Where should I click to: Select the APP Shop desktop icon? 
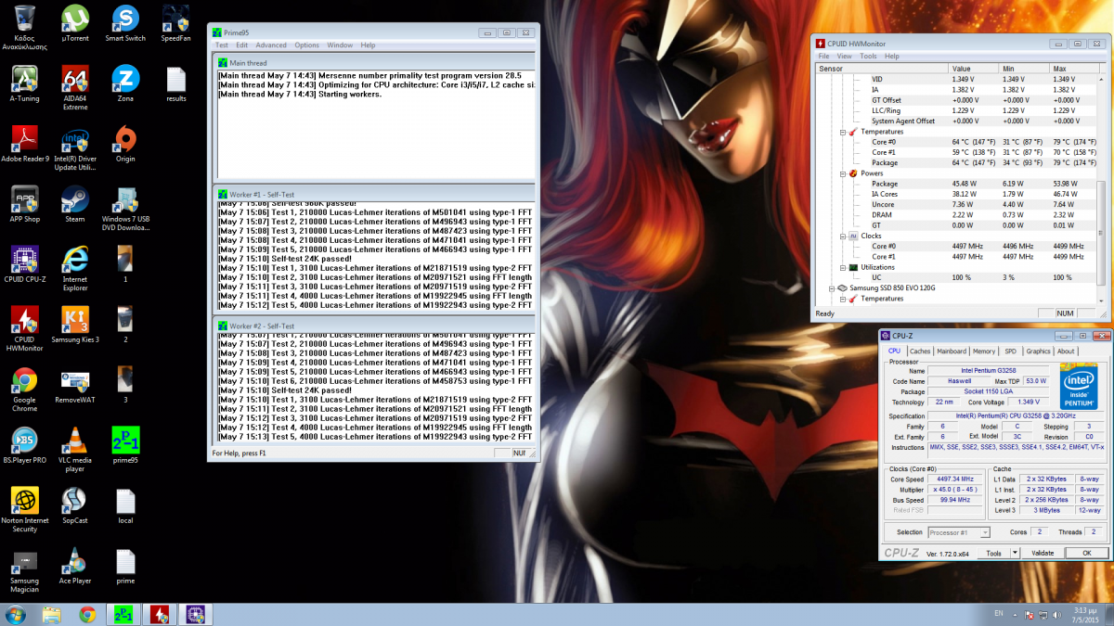click(x=24, y=204)
